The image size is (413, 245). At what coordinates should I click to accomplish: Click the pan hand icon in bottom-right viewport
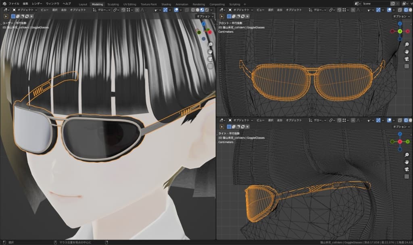pos(407,162)
